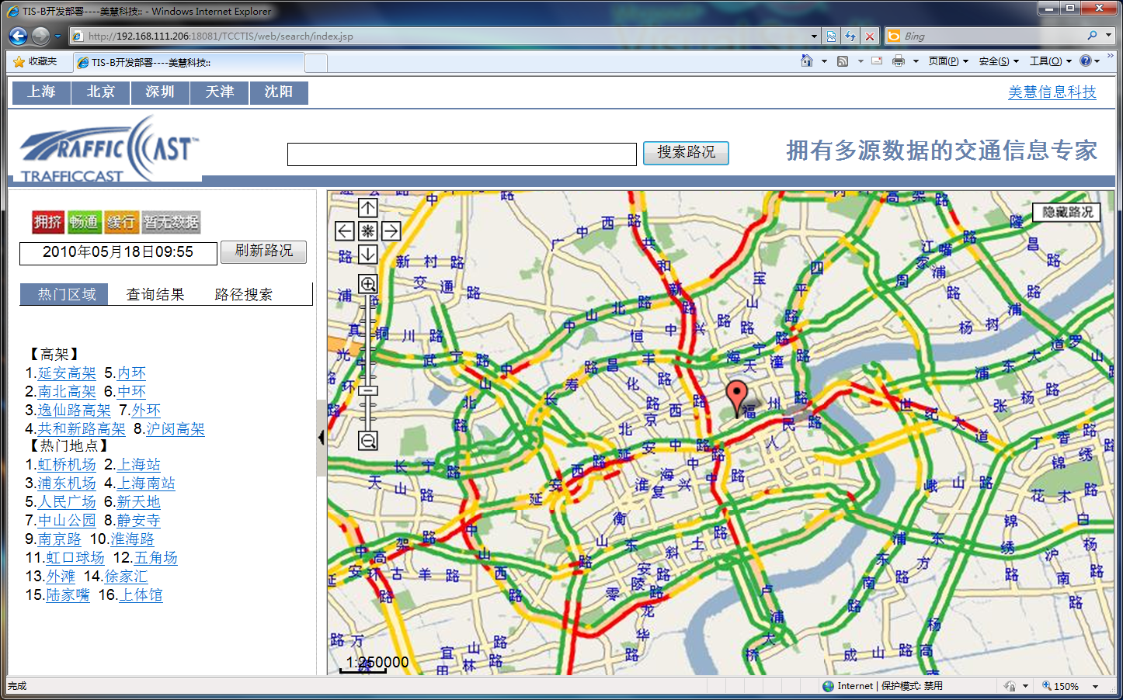
Task: Open the recent pages dropdown arrow
Action: point(57,36)
